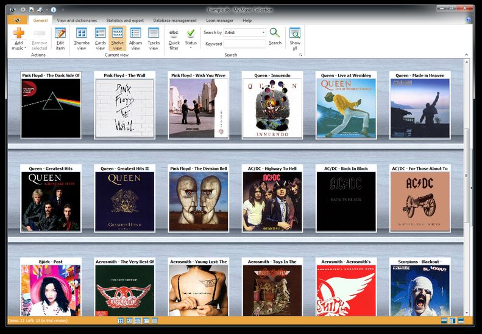Switch to Tracks view
Viewport: 482px width, 334px height.
[154, 39]
